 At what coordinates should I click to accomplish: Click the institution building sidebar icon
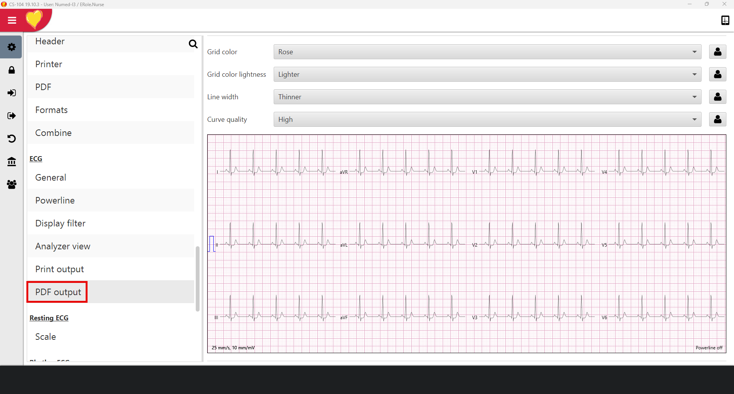pos(11,161)
